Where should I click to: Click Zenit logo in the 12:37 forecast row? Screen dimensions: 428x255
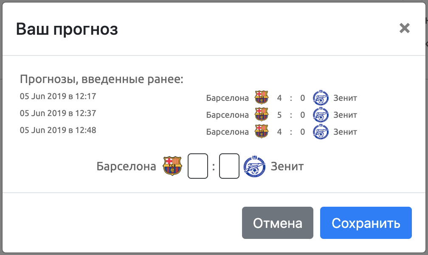click(321, 115)
